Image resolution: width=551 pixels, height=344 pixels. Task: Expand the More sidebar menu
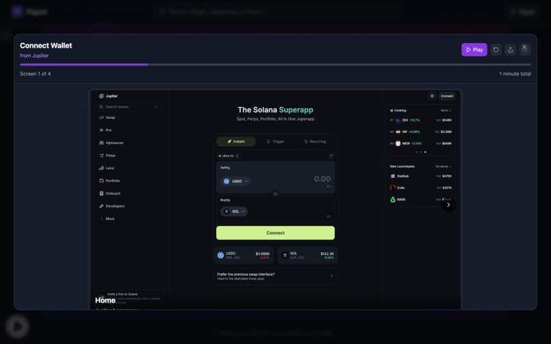(x=107, y=218)
